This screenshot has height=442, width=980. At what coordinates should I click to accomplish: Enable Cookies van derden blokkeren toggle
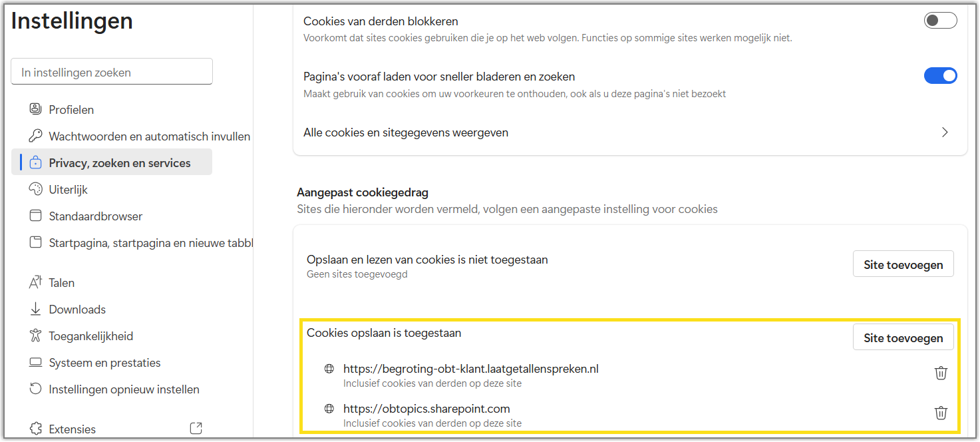(x=940, y=21)
